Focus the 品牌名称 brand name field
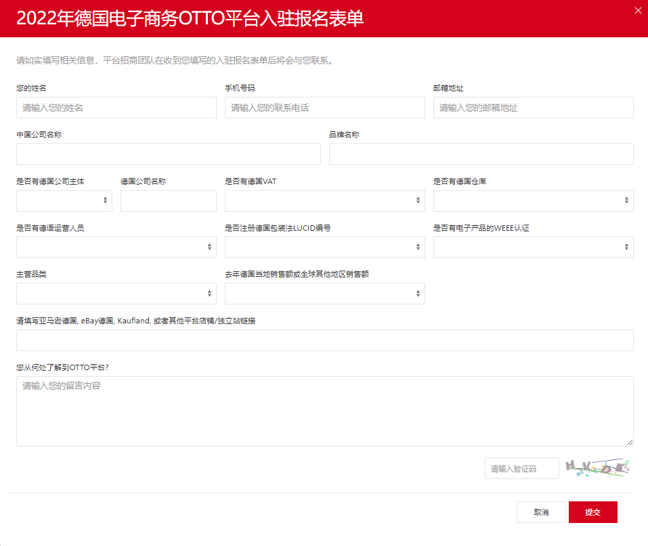The width and height of the screenshot is (648, 546). [x=481, y=154]
